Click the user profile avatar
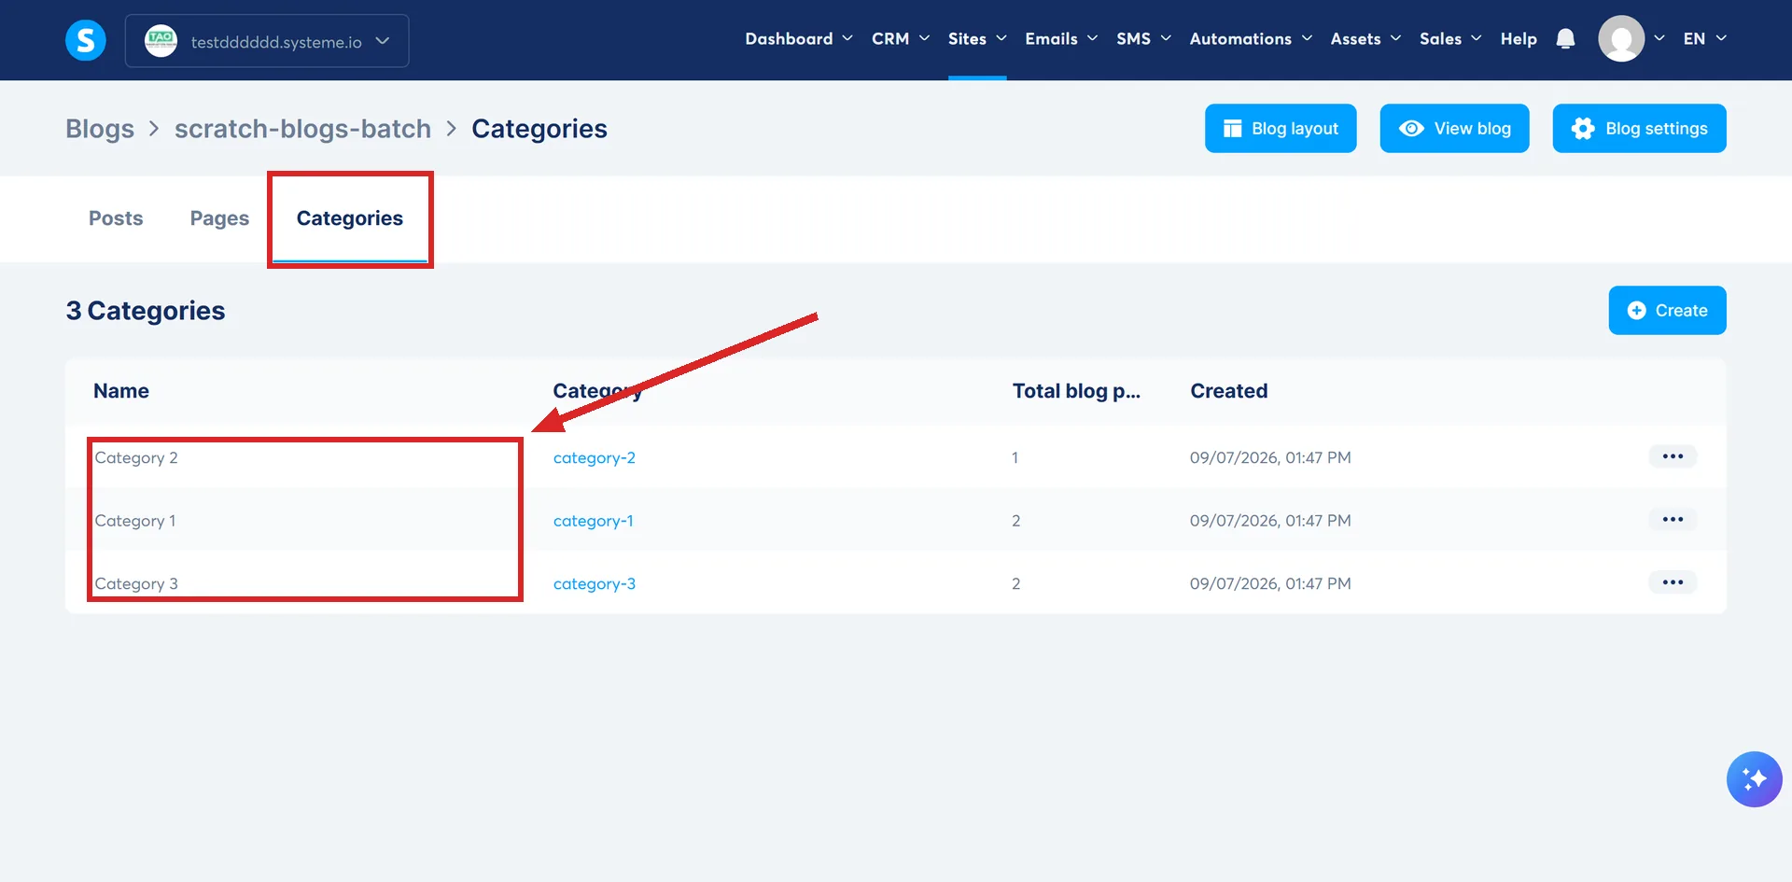Viewport: 1792px width, 882px height. pyautogui.click(x=1621, y=39)
